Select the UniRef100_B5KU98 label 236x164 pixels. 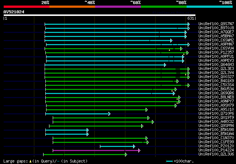pos(216,130)
